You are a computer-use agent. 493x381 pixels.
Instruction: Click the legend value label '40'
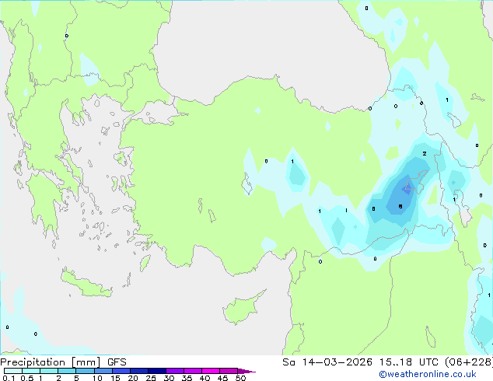205,378
